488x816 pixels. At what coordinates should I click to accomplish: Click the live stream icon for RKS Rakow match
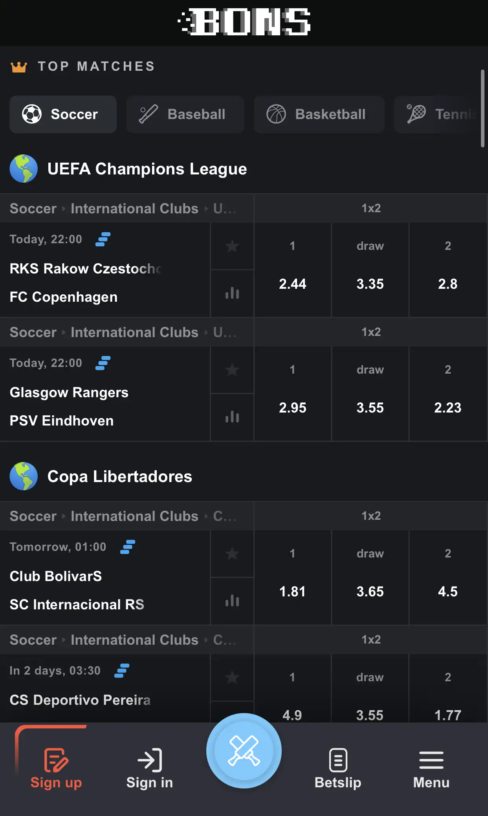(x=103, y=239)
